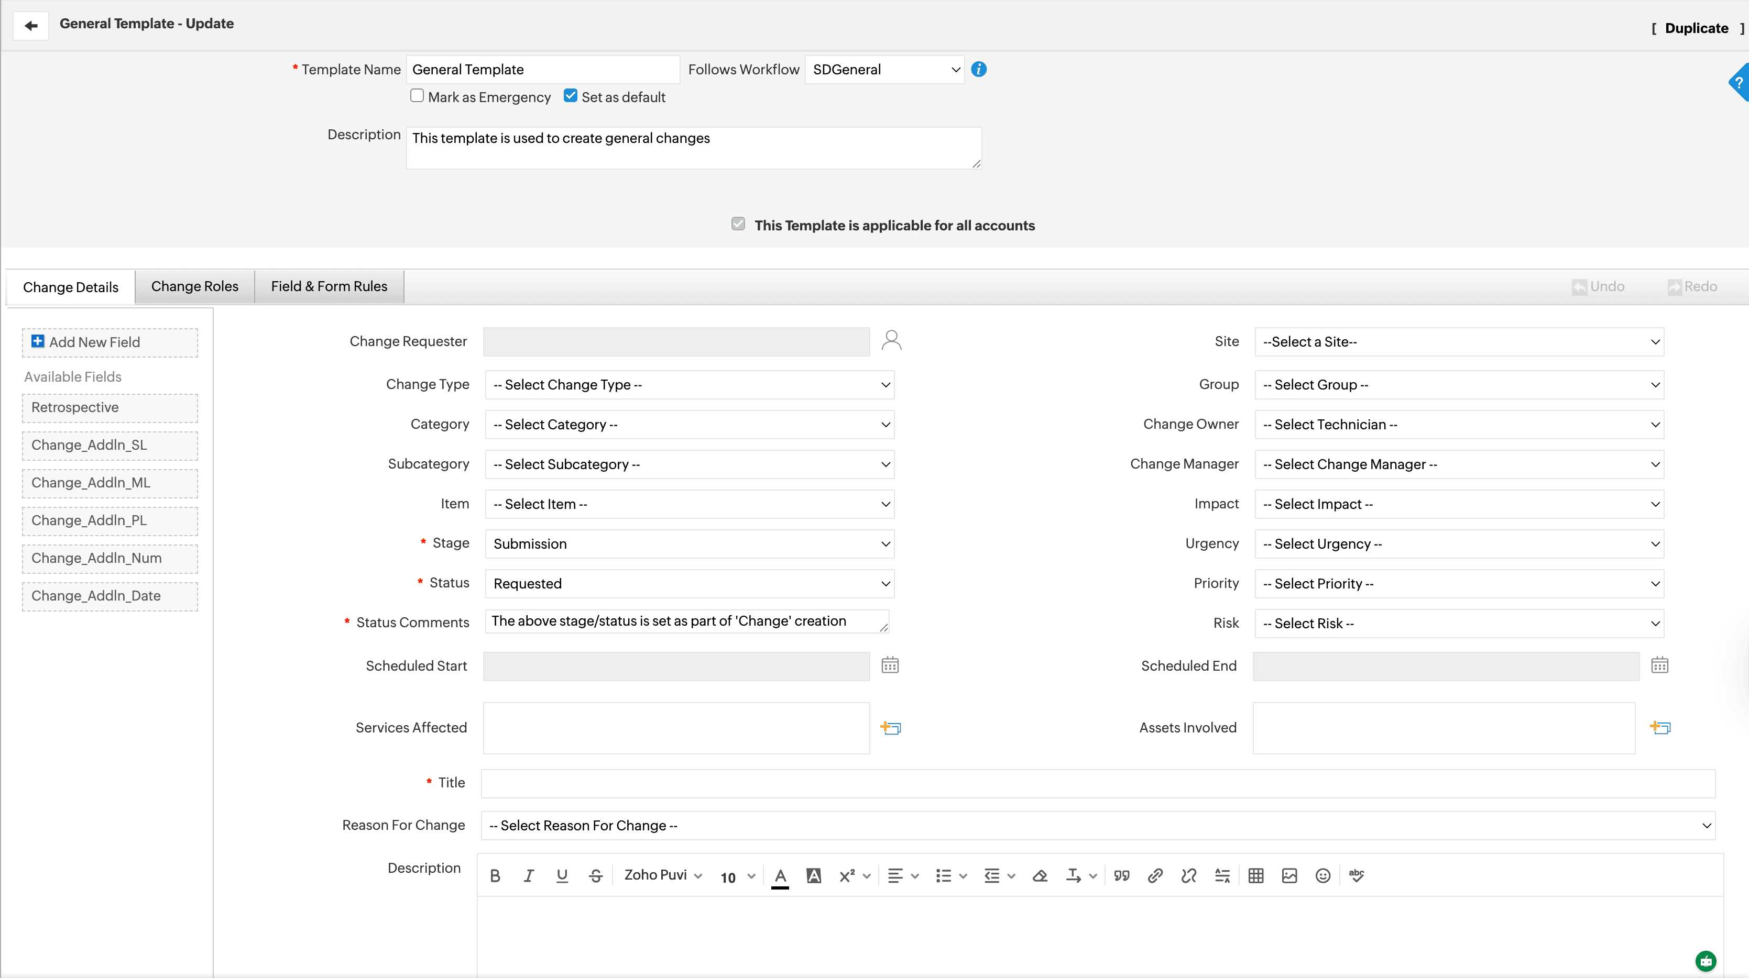This screenshot has width=1749, height=978.
Task: Open the Follows Workflow SDGeneral dropdown
Action: pos(884,69)
